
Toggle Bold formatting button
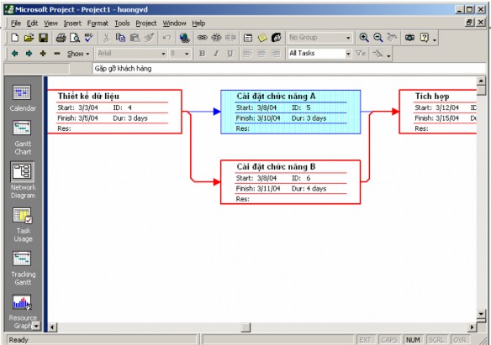202,54
